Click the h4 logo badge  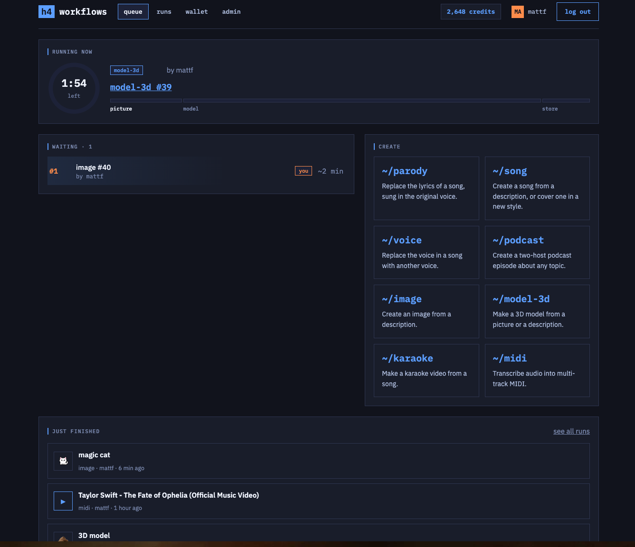tap(47, 11)
